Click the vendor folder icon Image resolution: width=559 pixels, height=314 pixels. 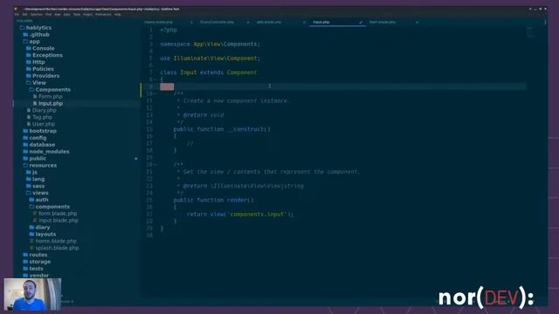(25, 276)
